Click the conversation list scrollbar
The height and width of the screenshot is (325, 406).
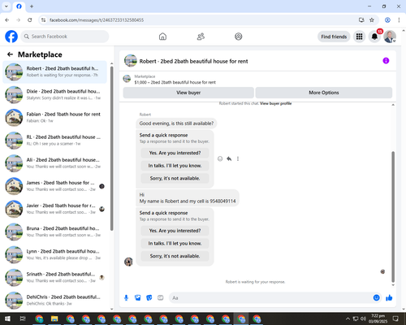point(112,149)
